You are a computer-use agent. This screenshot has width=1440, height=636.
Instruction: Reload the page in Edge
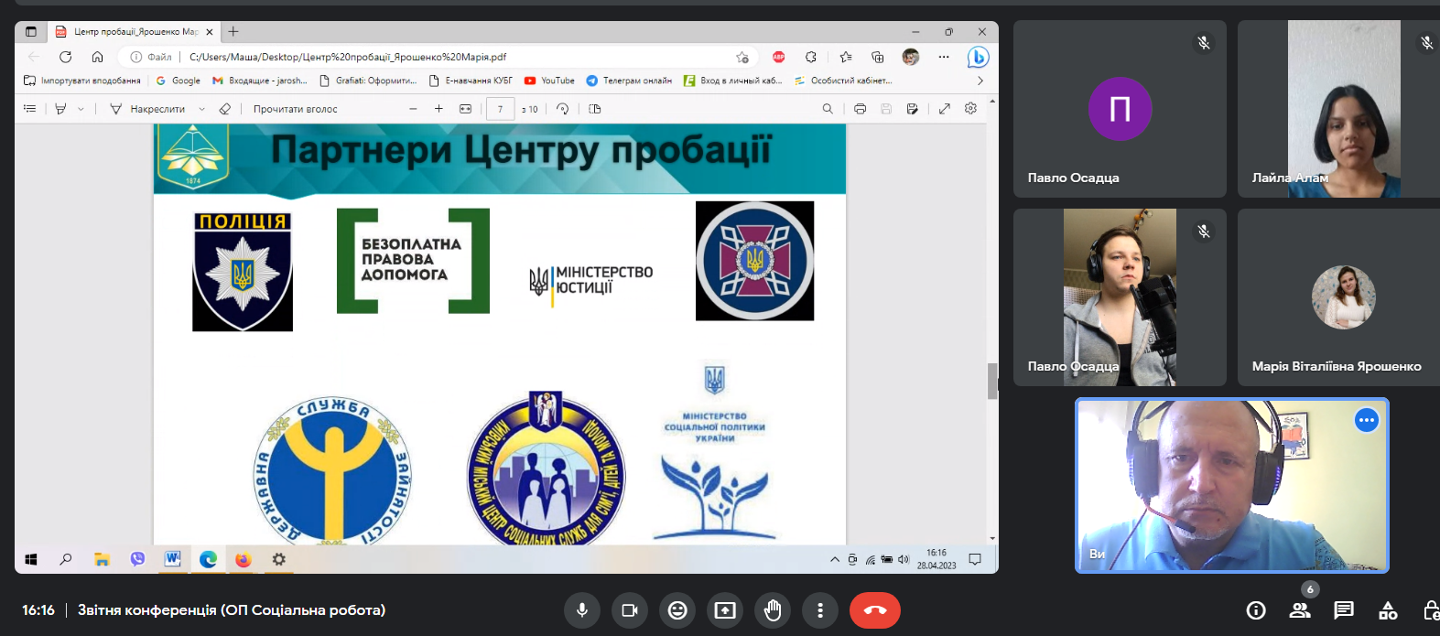[65, 57]
